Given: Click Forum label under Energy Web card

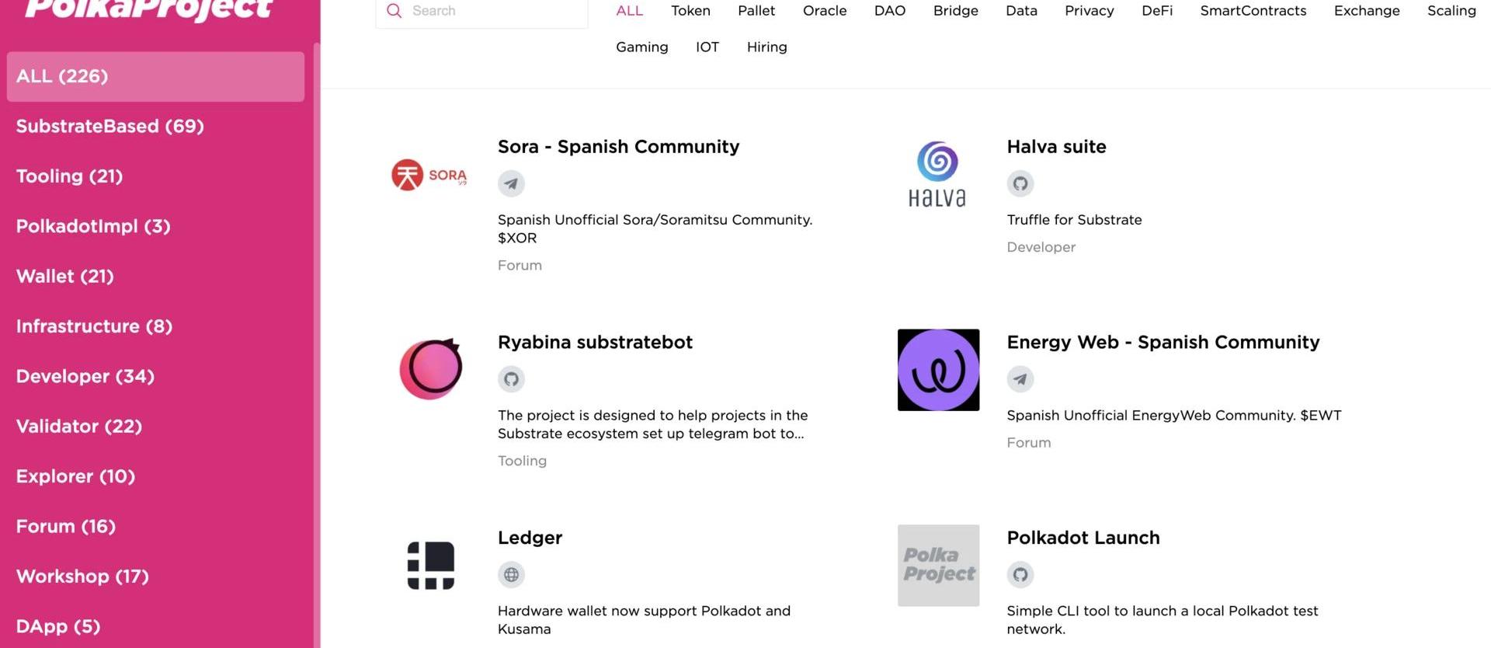Looking at the screenshot, I should [x=1028, y=443].
